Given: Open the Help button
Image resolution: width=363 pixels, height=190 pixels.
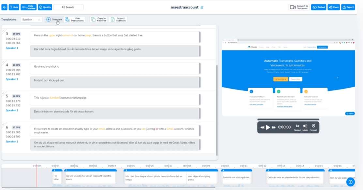Looking at the screenshot, I should click(14, 7).
